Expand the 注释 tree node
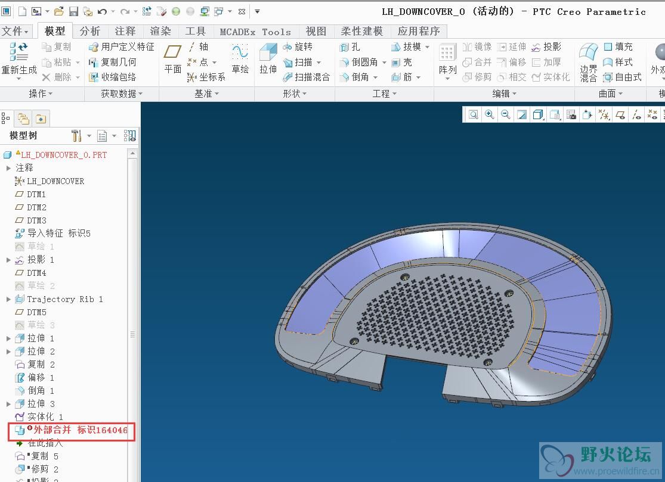Viewport: 665px width, 482px height. click(x=8, y=168)
